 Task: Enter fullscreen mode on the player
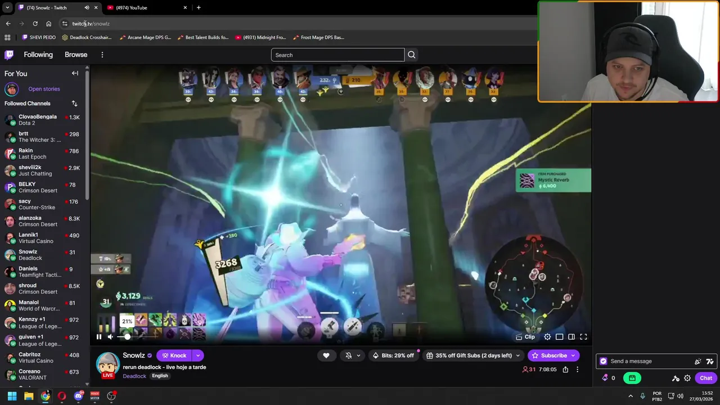pos(583,337)
